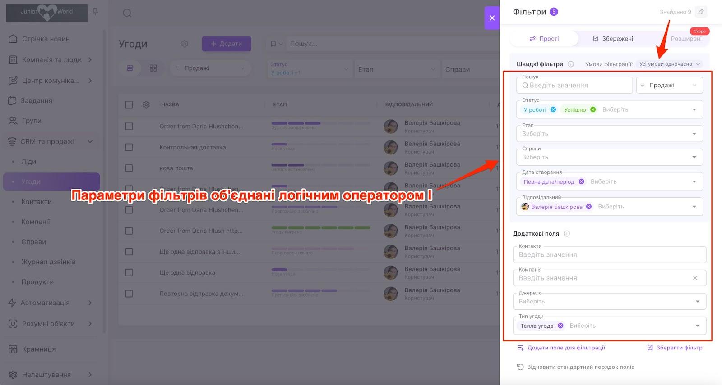Click the Додати button
Viewport: 722px width, 385px height.
(x=227, y=44)
